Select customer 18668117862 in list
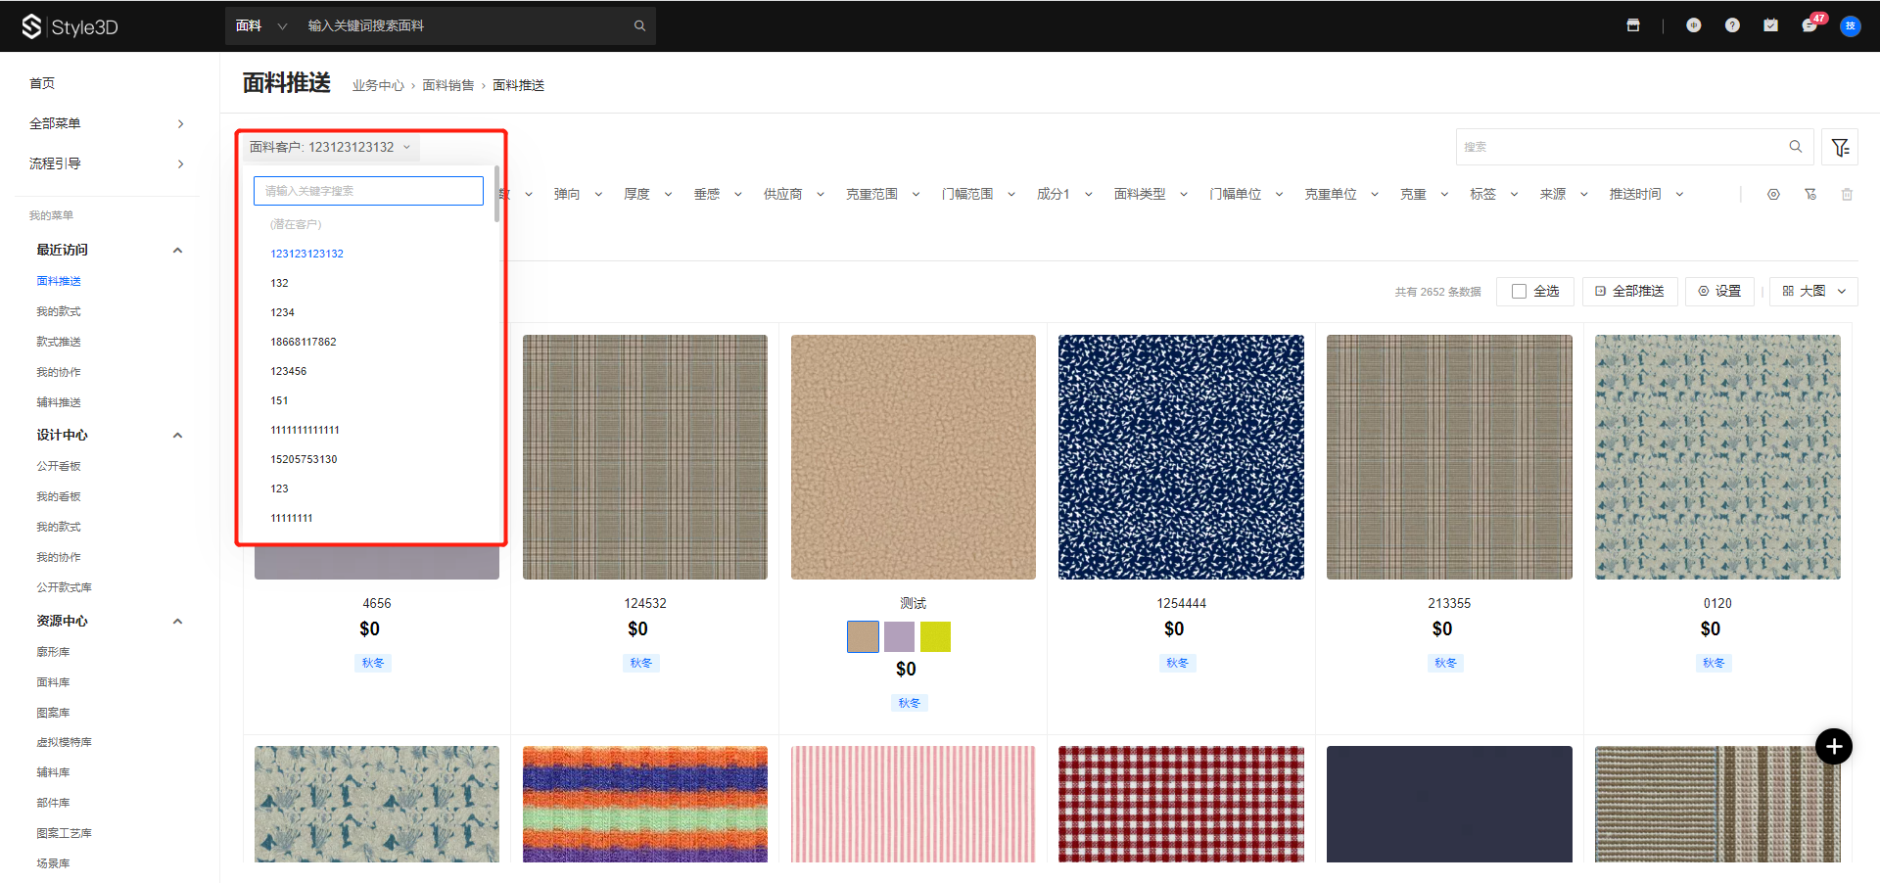 [x=304, y=342]
